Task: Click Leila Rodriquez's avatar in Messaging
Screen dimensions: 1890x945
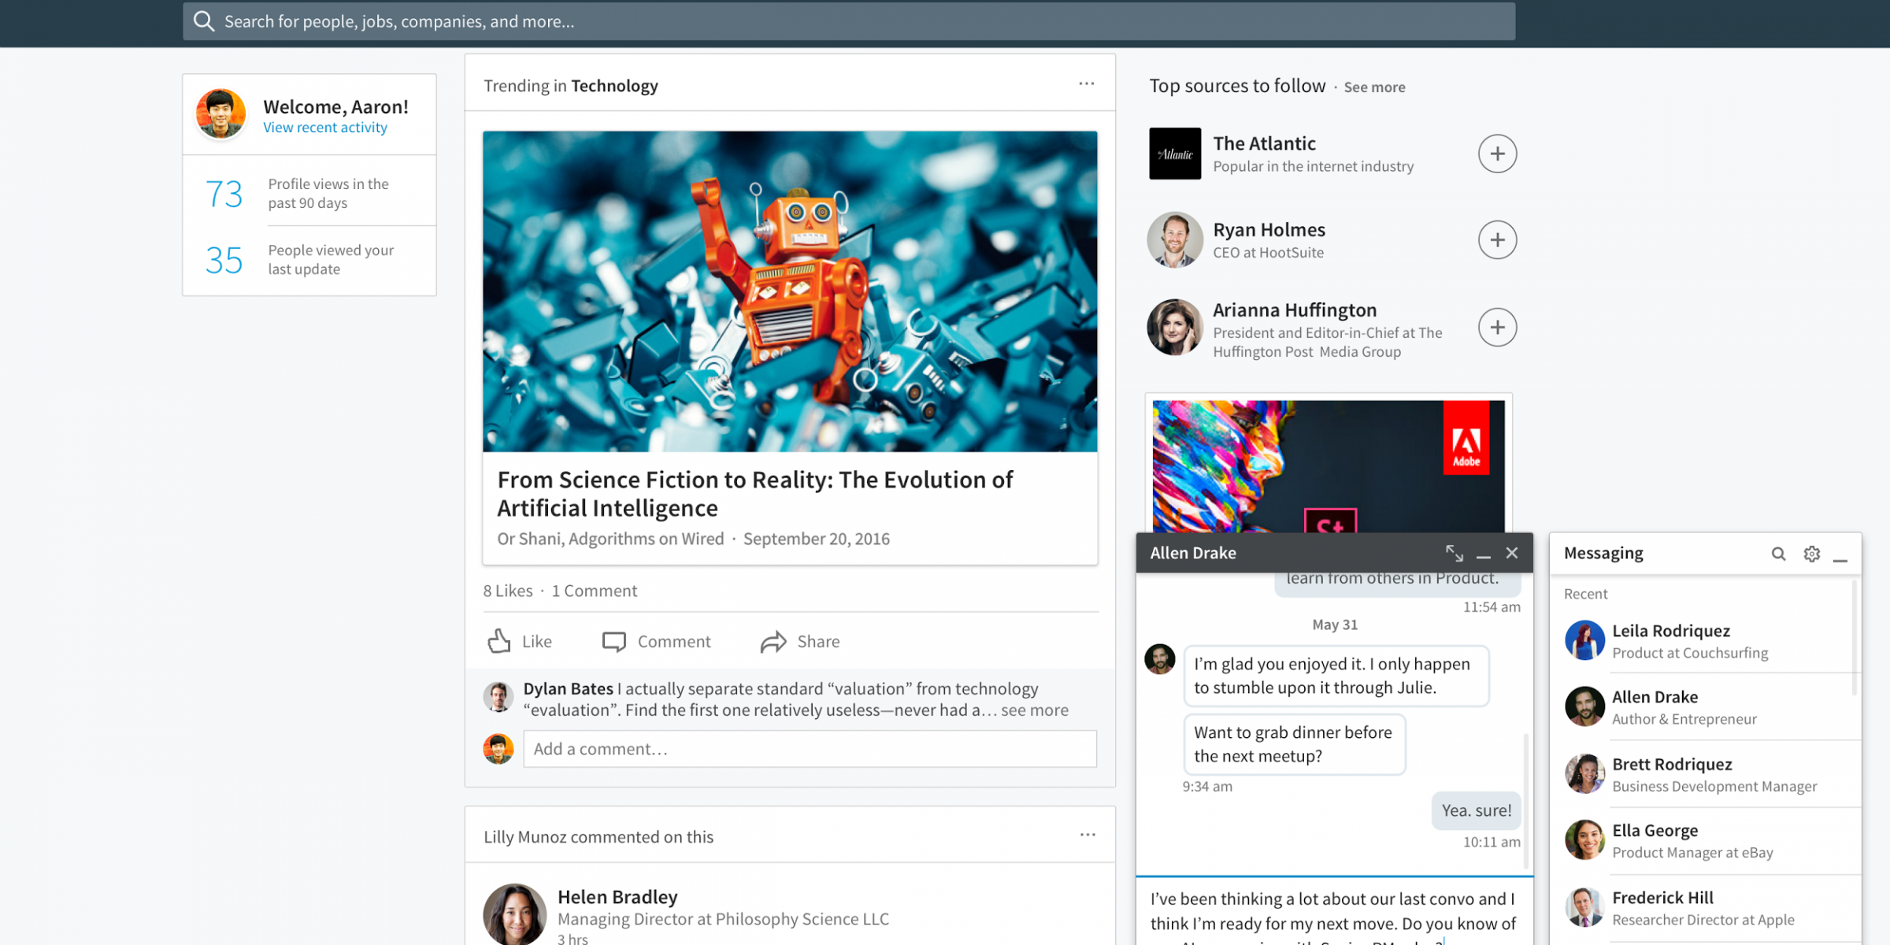Action: 1584,639
